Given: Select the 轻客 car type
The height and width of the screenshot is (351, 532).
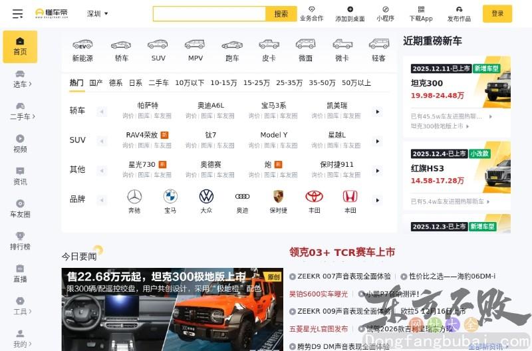Looking at the screenshot, I should [x=378, y=51].
